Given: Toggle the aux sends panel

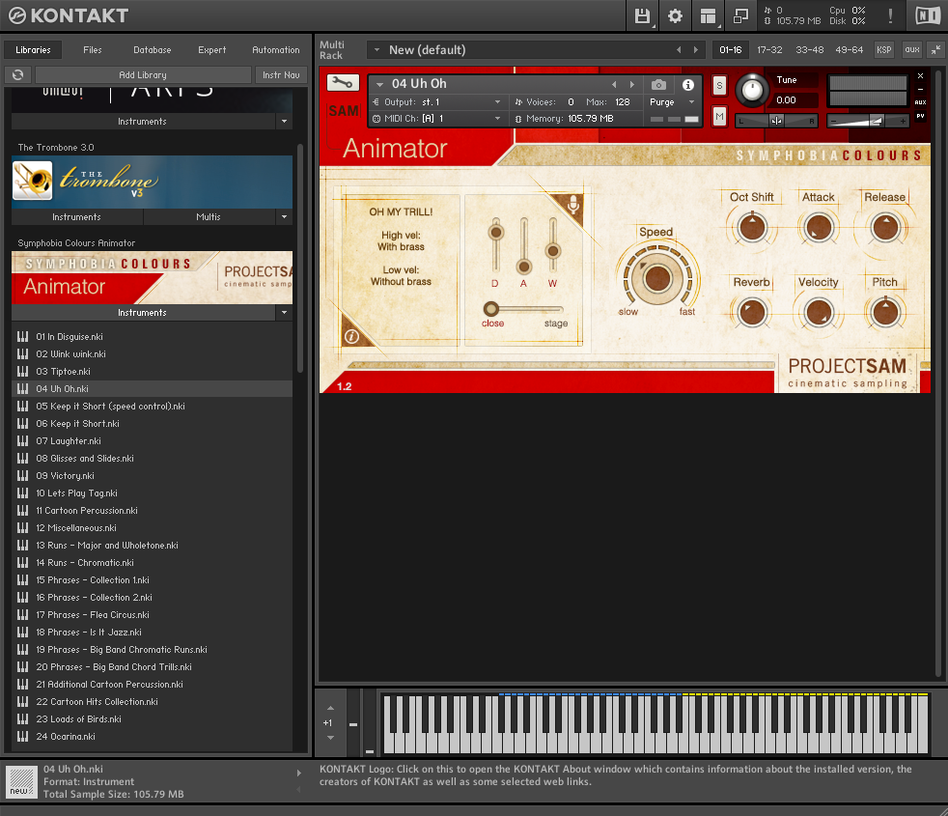Looking at the screenshot, I should 912,50.
